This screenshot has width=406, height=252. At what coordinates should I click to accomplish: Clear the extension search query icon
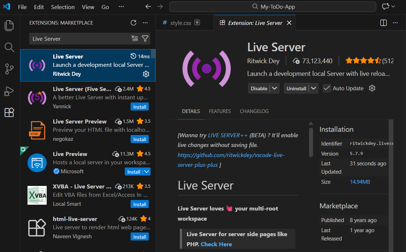tap(135, 39)
